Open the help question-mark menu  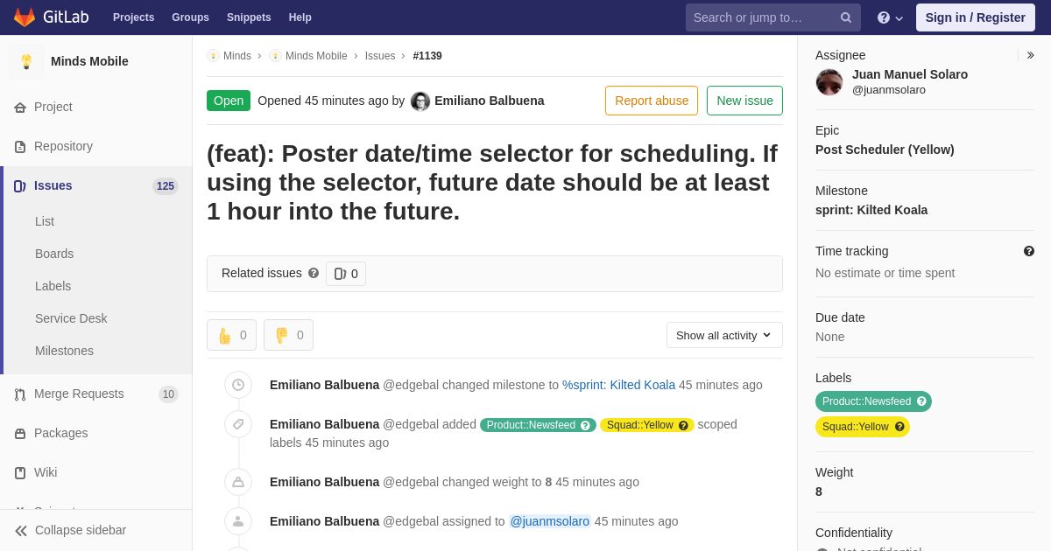coord(890,17)
